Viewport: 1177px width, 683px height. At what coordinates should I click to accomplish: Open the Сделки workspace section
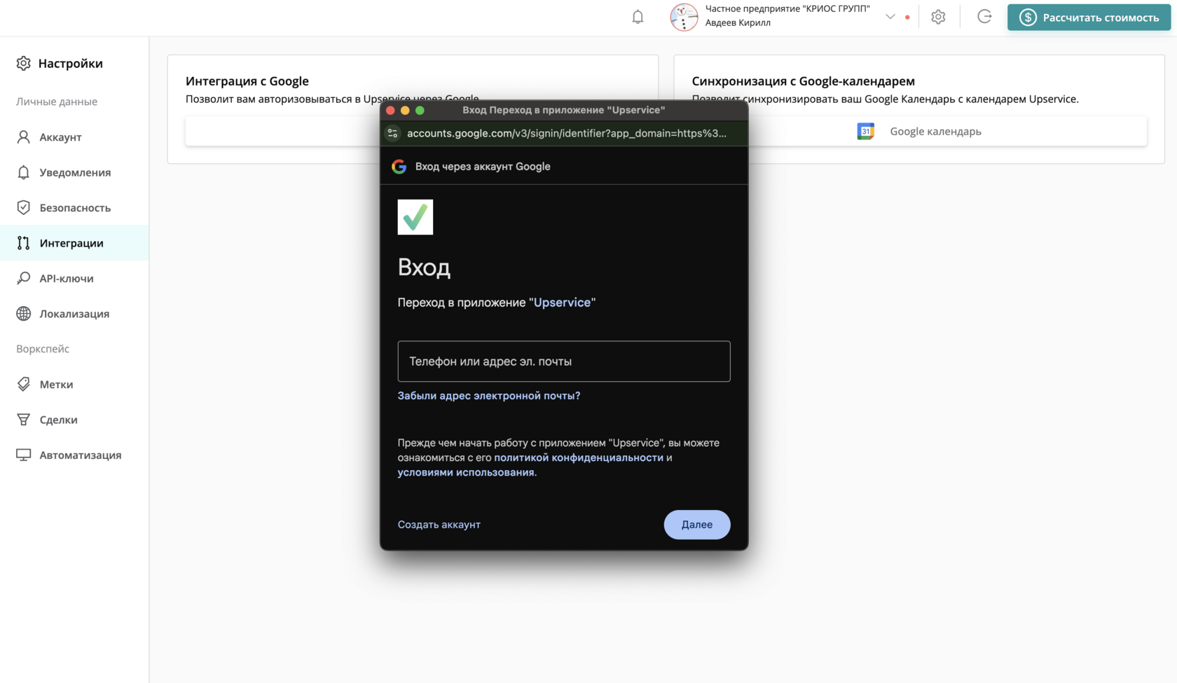pos(74,420)
